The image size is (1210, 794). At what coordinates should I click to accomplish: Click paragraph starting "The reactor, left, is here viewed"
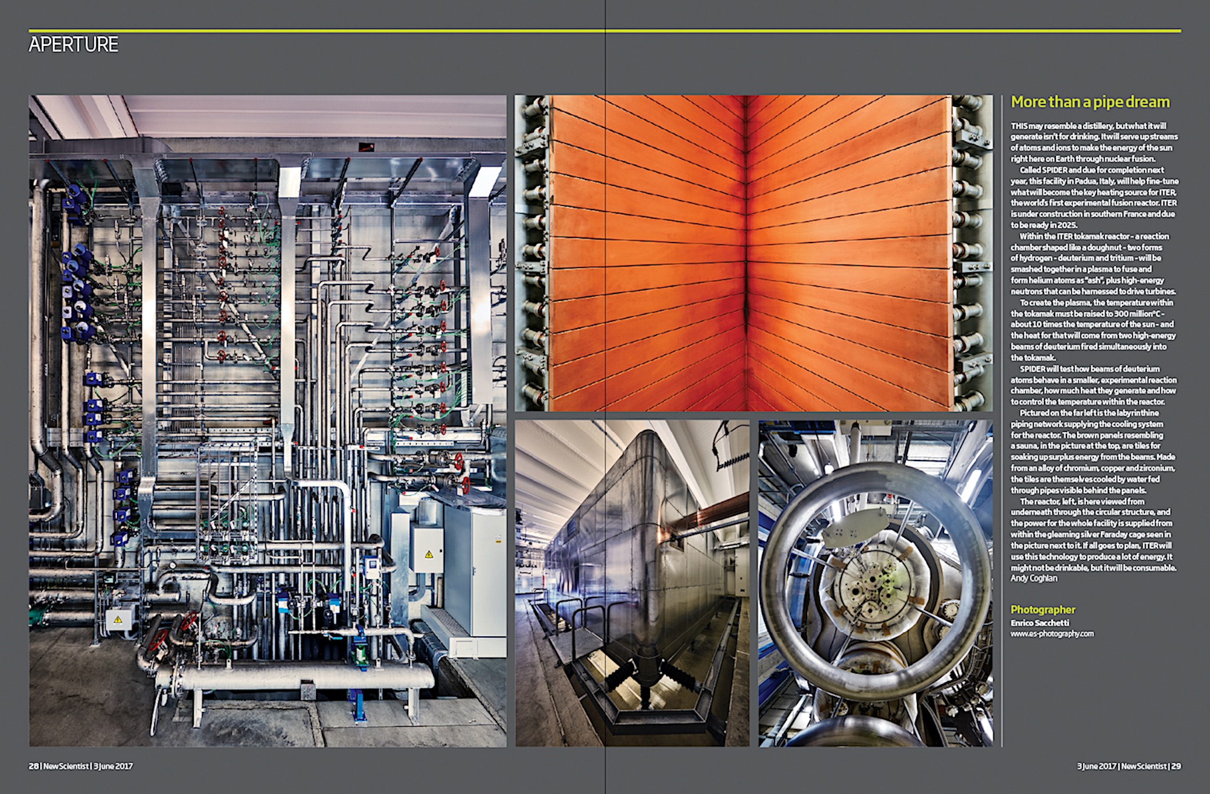(1094, 534)
